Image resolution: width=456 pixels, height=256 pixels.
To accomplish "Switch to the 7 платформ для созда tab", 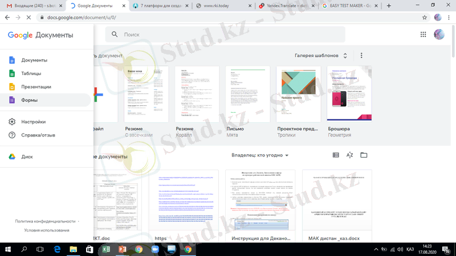I will 160,6.
